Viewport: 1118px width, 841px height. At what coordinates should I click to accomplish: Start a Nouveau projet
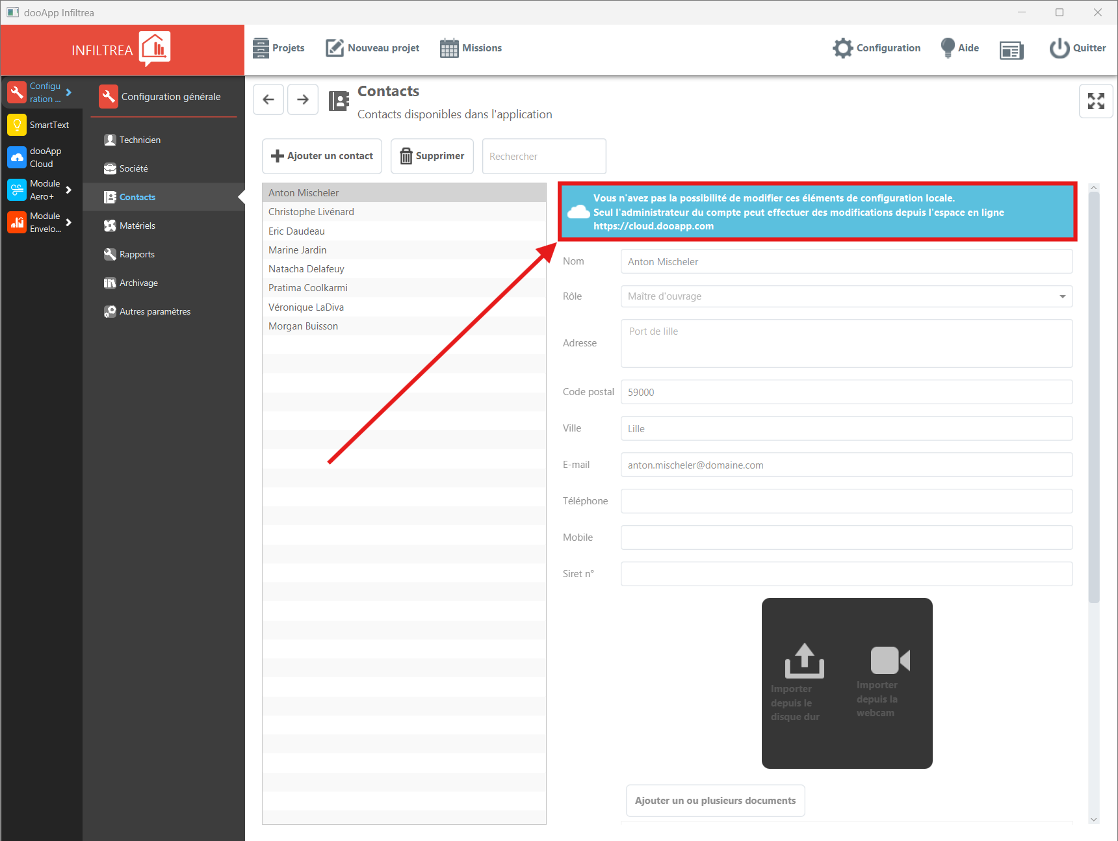point(372,48)
